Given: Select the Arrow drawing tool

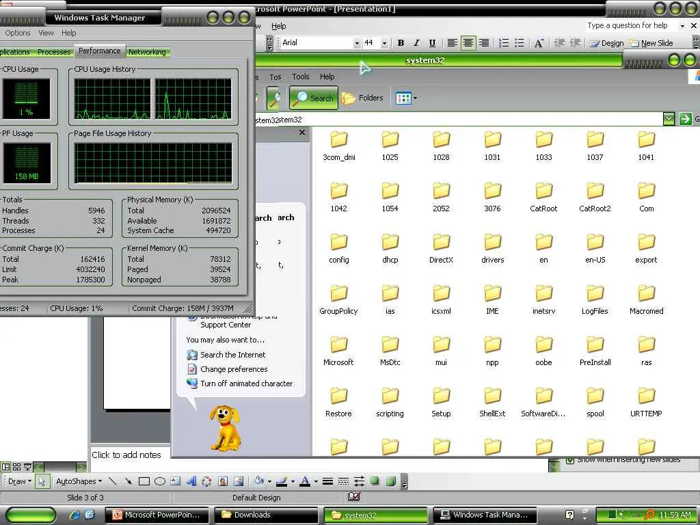Looking at the screenshot, I should (x=128, y=481).
